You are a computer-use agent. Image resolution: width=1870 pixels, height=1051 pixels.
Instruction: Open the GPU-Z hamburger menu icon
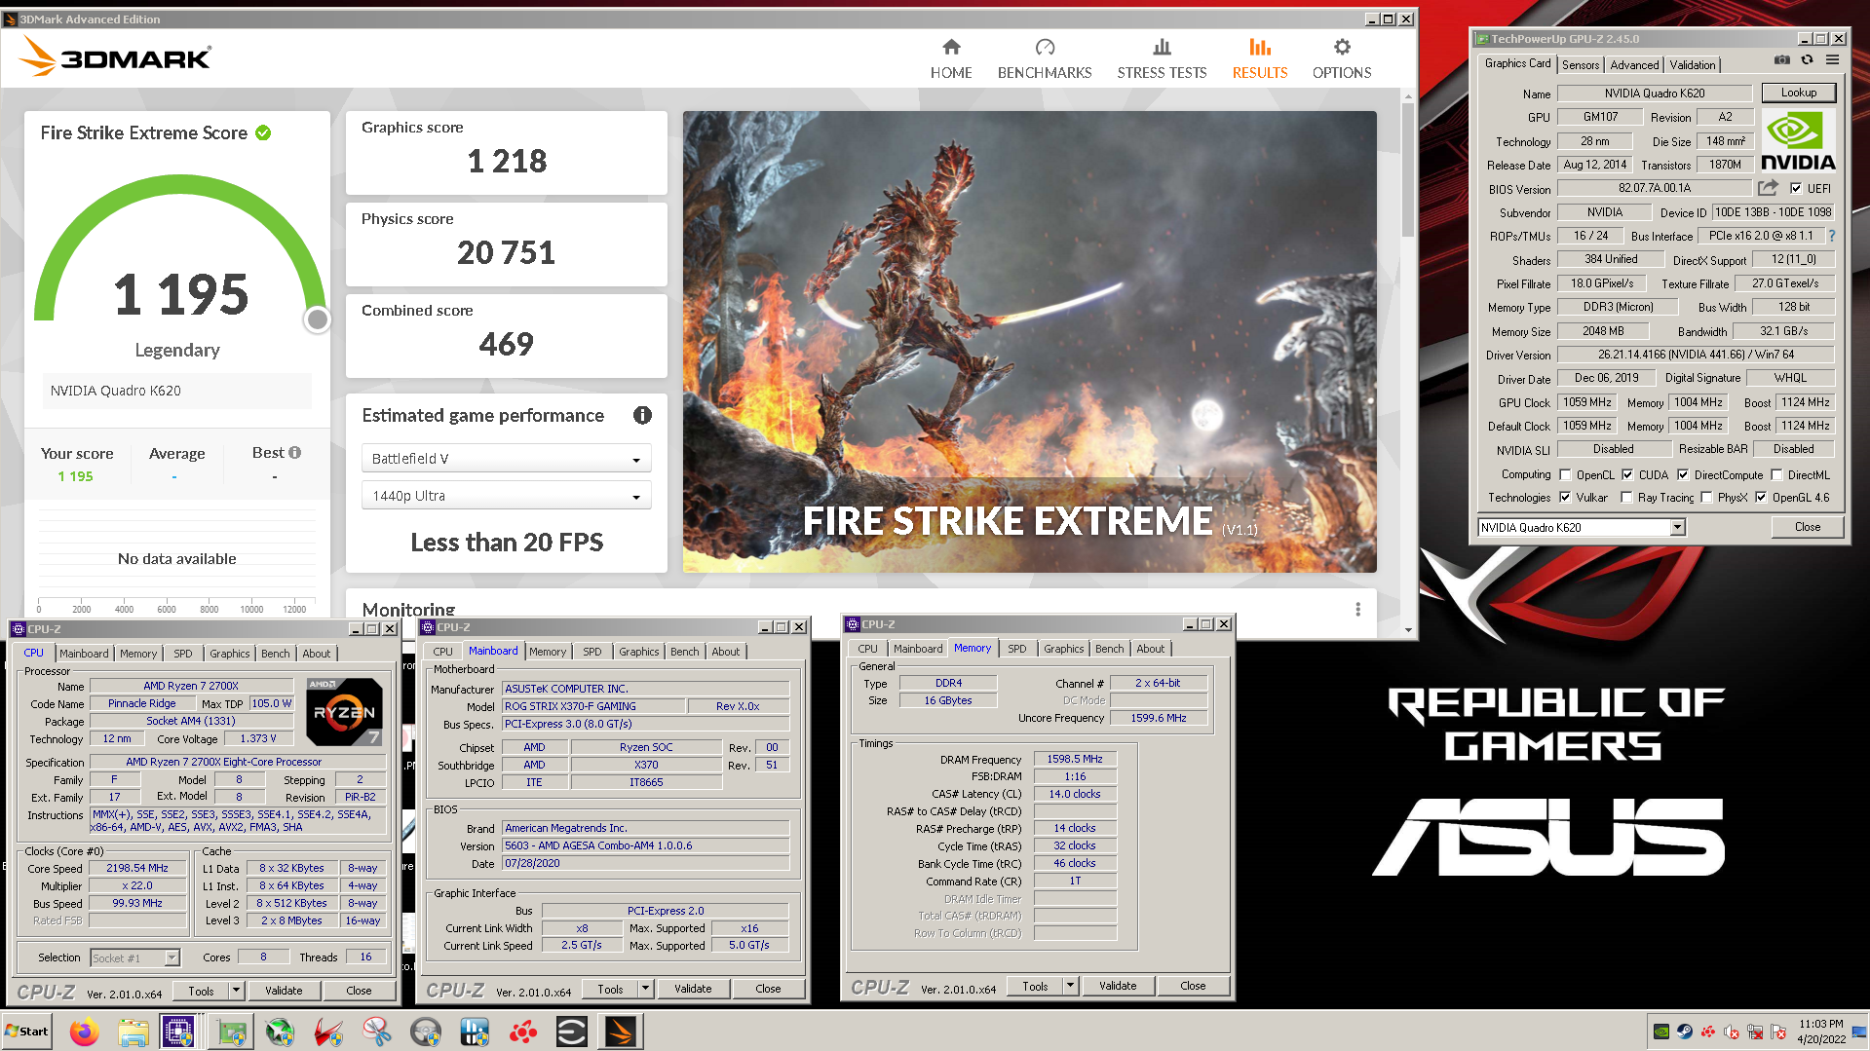pos(1832,59)
